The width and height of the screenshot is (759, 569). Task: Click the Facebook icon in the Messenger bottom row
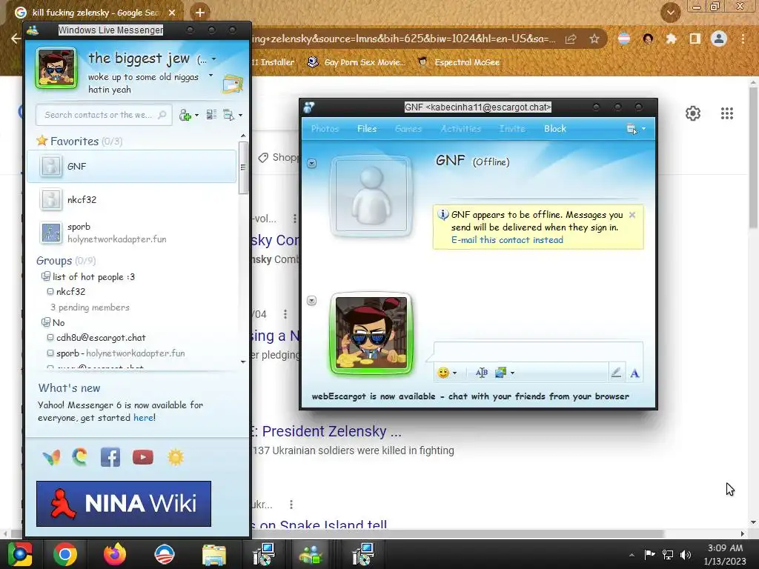tap(110, 456)
